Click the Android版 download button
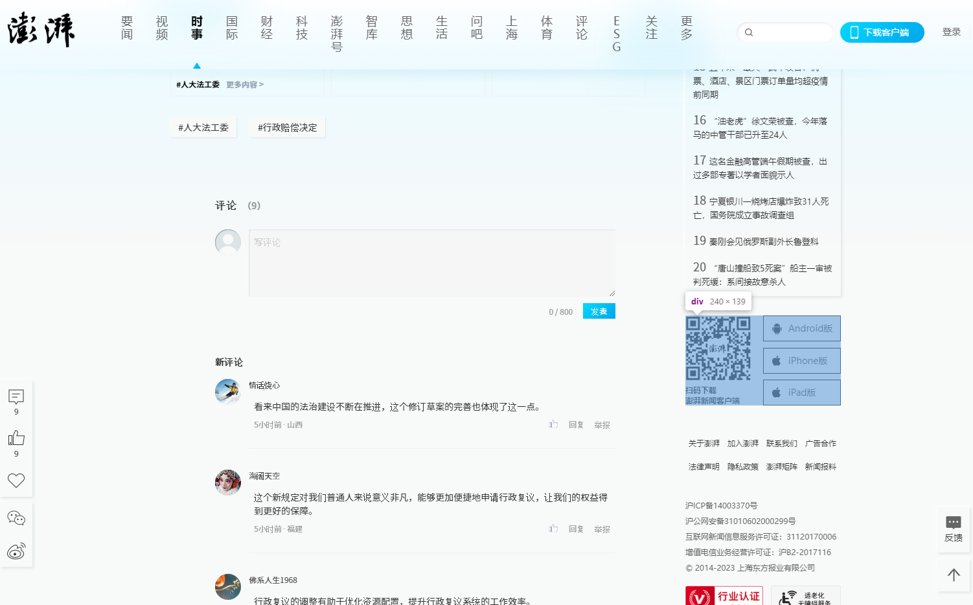 [802, 328]
